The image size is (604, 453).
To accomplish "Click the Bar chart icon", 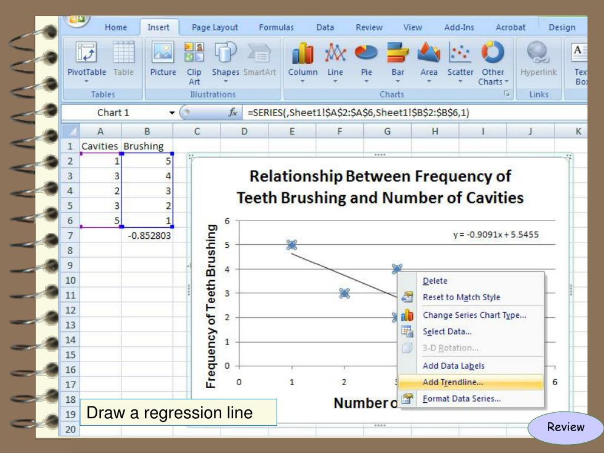I will [398, 54].
